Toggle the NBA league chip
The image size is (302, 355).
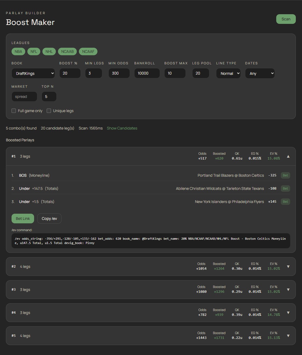pos(18,51)
